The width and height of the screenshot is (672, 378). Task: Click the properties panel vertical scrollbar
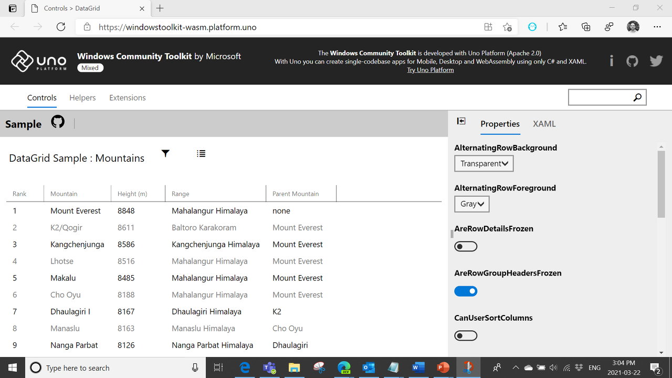(x=661, y=184)
